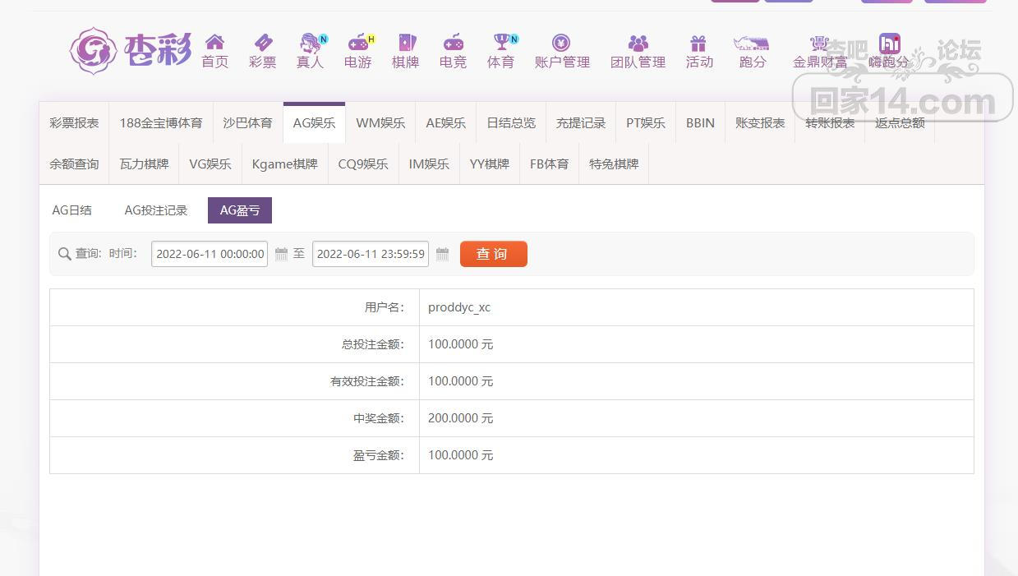The image size is (1018, 576).
Task: Select the 真人 live casino icon
Action: (x=310, y=43)
